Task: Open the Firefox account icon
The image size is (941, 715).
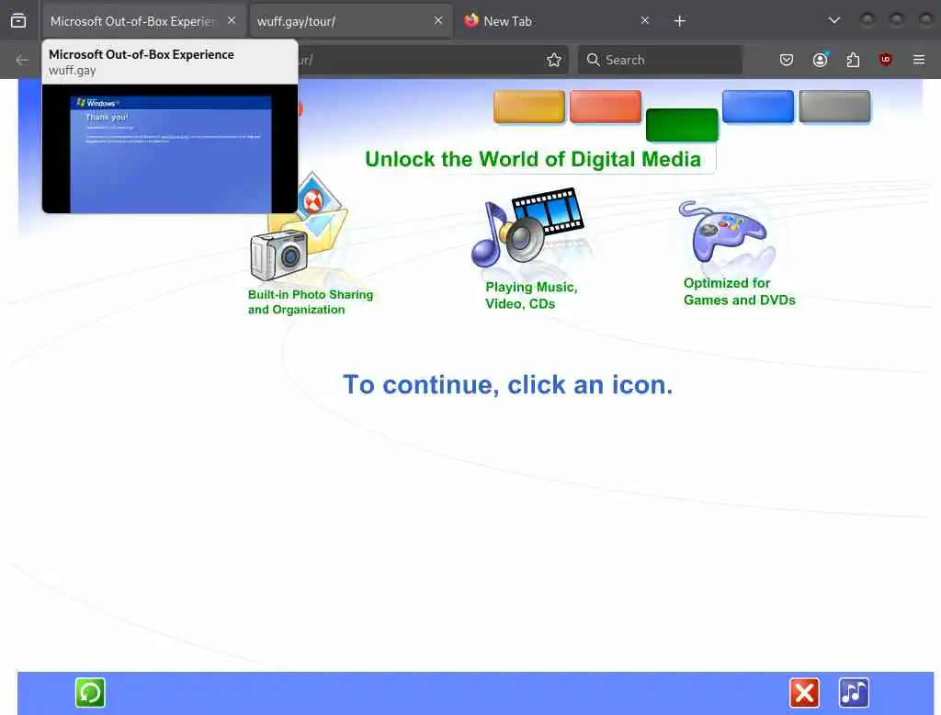Action: coord(820,60)
